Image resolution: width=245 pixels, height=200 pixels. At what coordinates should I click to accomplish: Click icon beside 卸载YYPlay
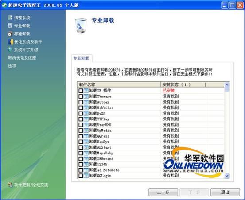click(x=86, y=119)
